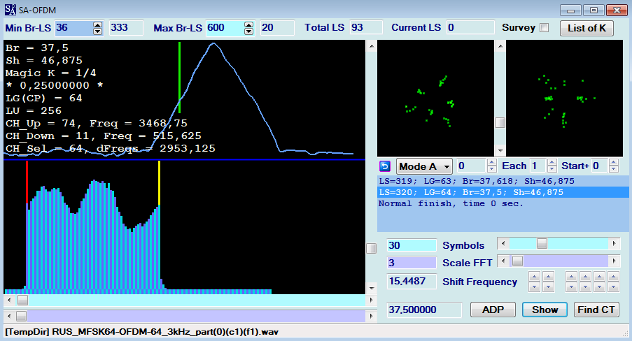Click the field showing 37,500000
This screenshot has height=341, width=632.
click(424, 310)
